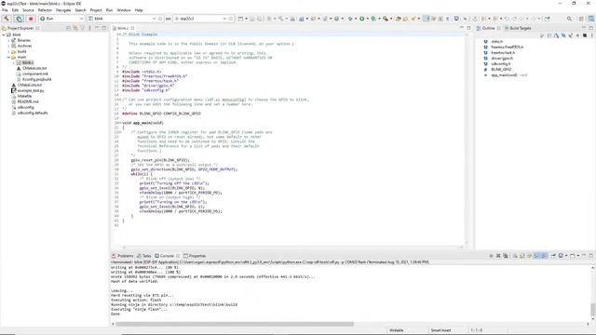Click the Open Perspective toolbar icon

coord(581,19)
